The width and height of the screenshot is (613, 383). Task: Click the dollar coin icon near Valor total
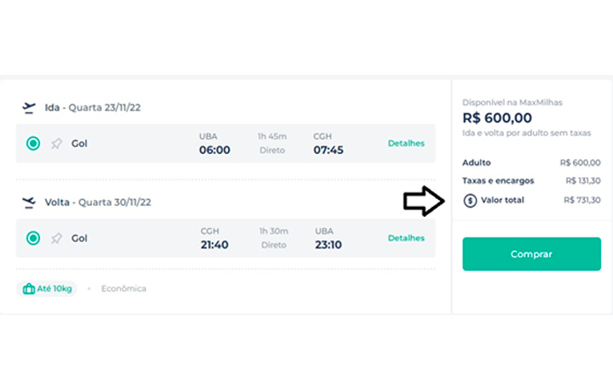[470, 201]
